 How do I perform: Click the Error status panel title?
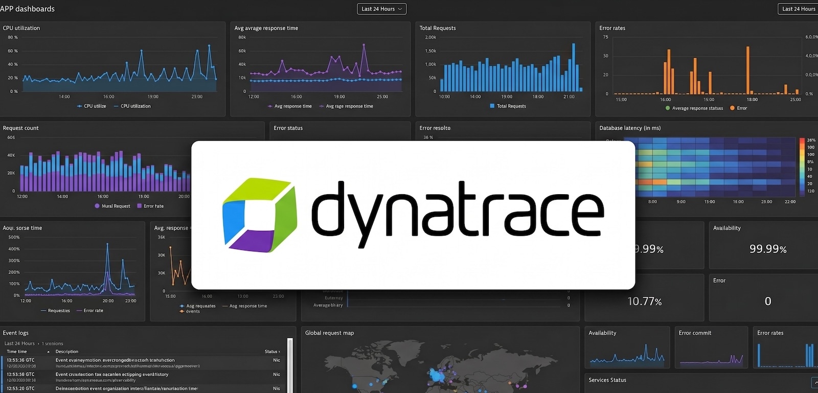coord(288,128)
